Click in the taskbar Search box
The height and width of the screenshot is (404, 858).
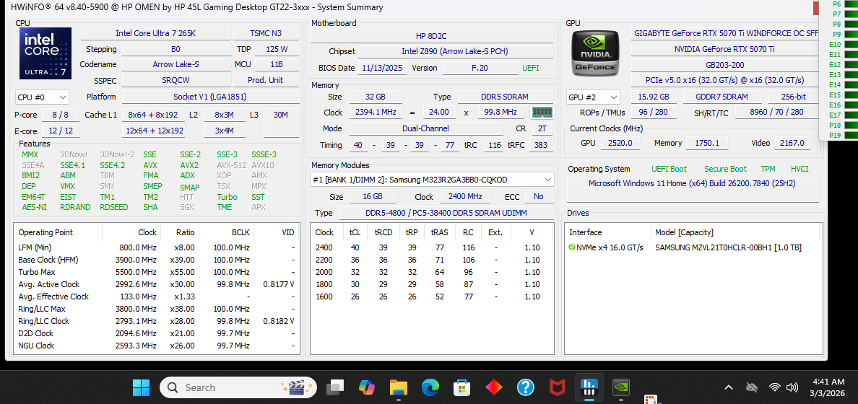pyautogui.click(x=238, y=387)
